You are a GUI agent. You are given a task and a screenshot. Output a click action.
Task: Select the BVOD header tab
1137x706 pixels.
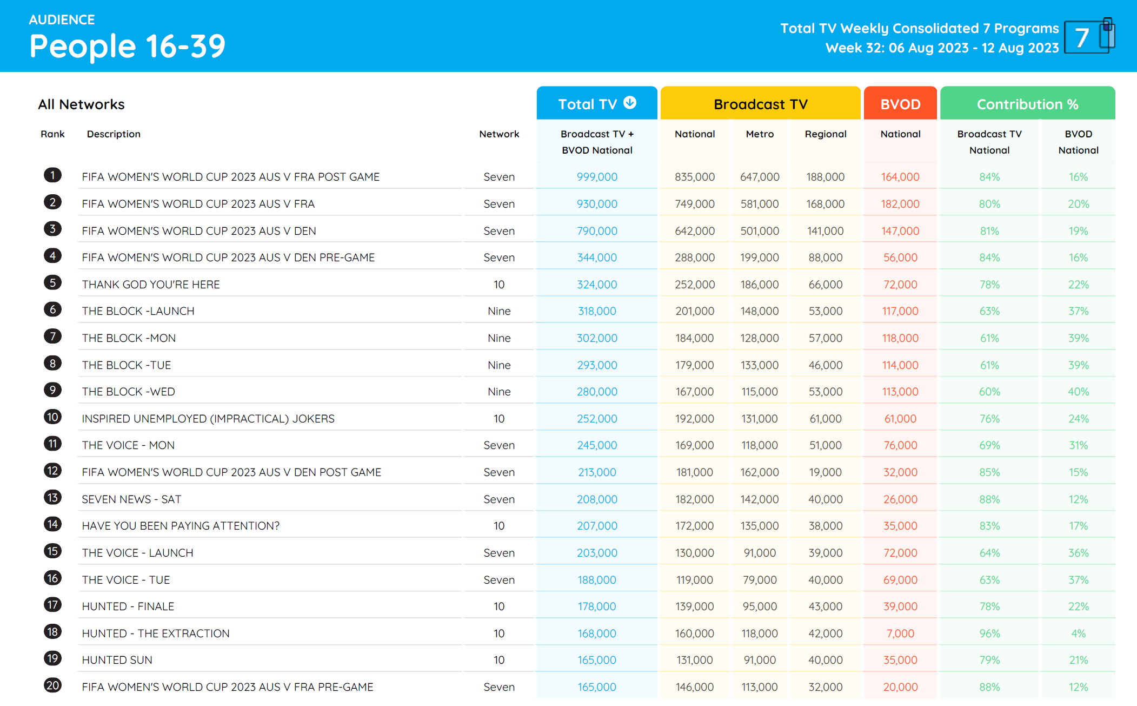(900, 104)
